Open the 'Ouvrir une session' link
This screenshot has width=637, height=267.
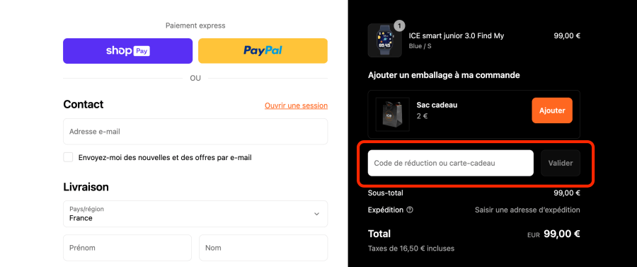coord(296,106)
